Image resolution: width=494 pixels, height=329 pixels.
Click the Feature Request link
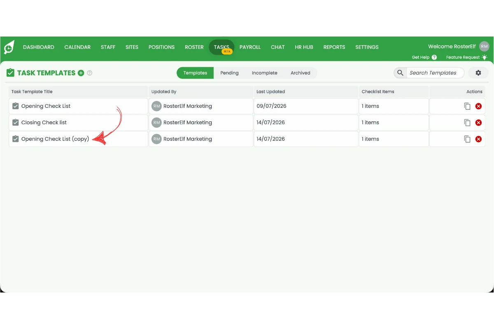463,58
